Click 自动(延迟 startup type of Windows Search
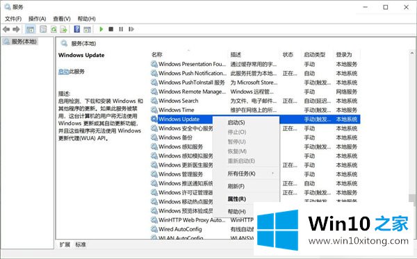The width and height of the screenshot is (417, 259). pos(318,101)
